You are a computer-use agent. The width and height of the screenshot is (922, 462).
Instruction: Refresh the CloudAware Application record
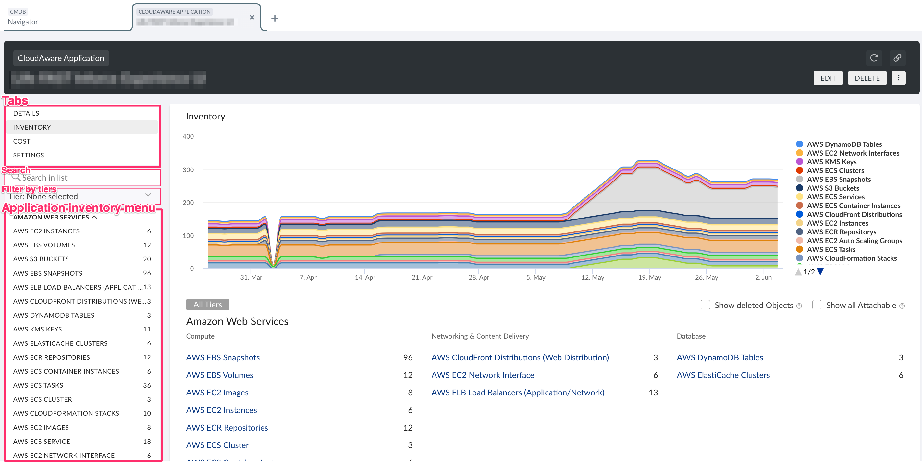pos(874,58)
